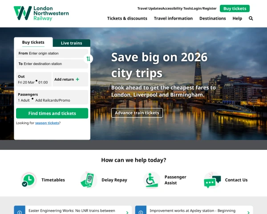The height and width of the screenshot is (214, 267).
Task: Open the Improvement works at Apsley notice text
Action: (193, 211)
